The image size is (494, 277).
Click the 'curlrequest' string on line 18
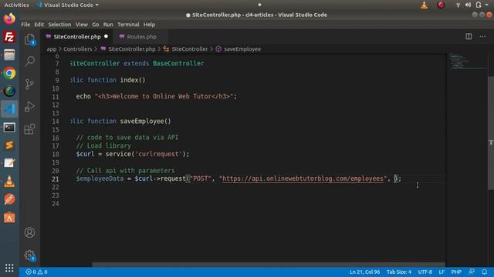[158, 154]
